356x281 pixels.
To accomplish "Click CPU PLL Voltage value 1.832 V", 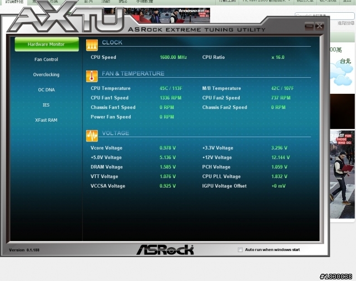I will point(279,177).
